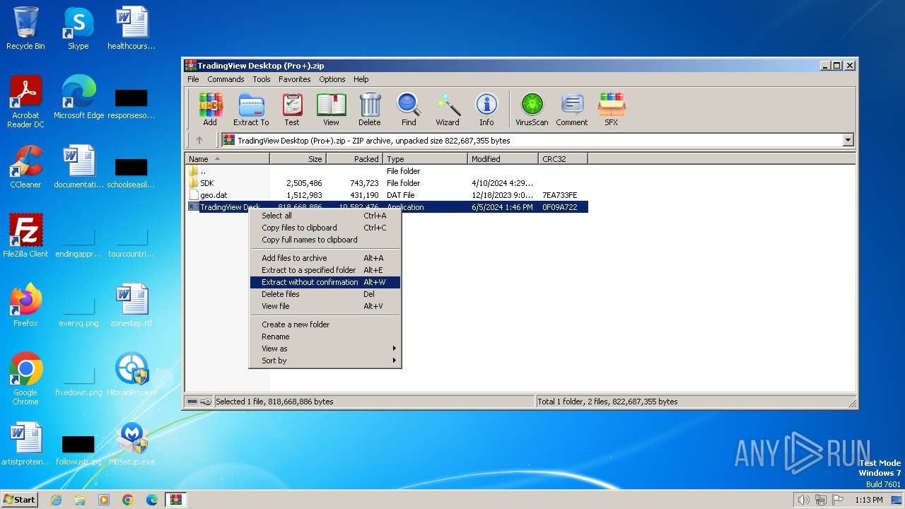Open FileZilla Client desktop shortcut
Viewport: 905px width, 509px height.
25,237
